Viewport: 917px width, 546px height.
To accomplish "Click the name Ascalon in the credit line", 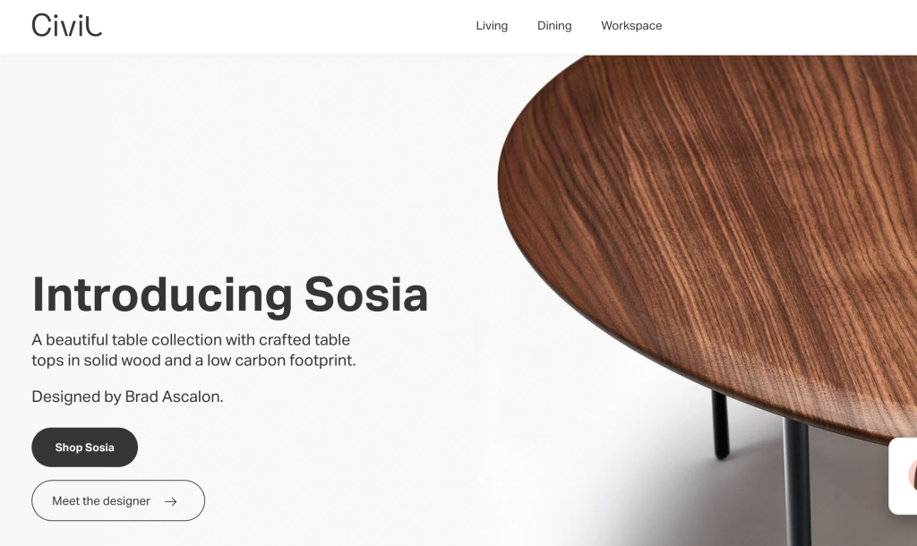I will click(193, 397).
